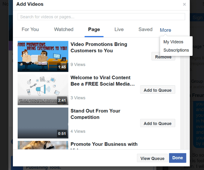
Task: Open the Video Promotions cartoon thumbnail
Action: [43, 56]
